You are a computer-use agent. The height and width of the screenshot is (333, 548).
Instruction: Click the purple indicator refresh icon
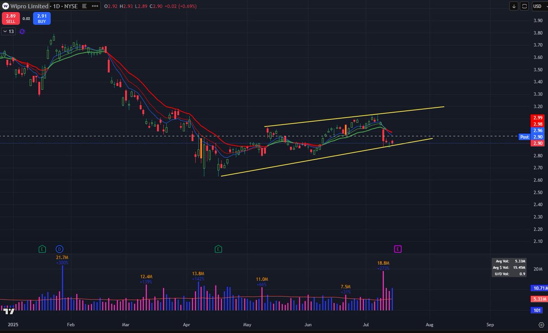pyautogui.click(x=22, y=31)
